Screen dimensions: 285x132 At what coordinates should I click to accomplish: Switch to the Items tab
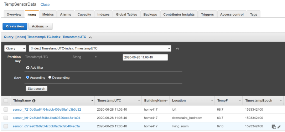[x=32, y=15]
